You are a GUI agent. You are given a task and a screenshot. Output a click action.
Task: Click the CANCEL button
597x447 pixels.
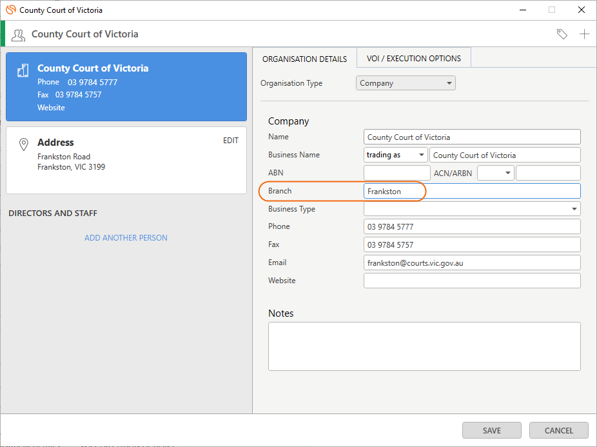[558, 430]
